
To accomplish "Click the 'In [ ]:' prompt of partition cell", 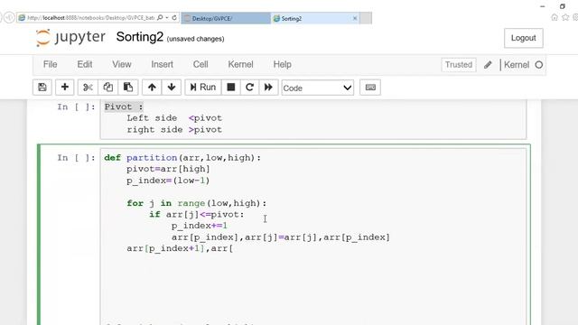I will (x=76, y=158).
